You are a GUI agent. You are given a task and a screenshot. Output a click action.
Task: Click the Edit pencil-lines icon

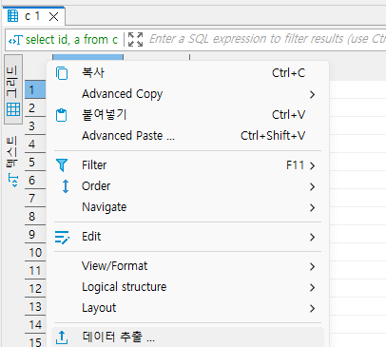coord(62,237)
